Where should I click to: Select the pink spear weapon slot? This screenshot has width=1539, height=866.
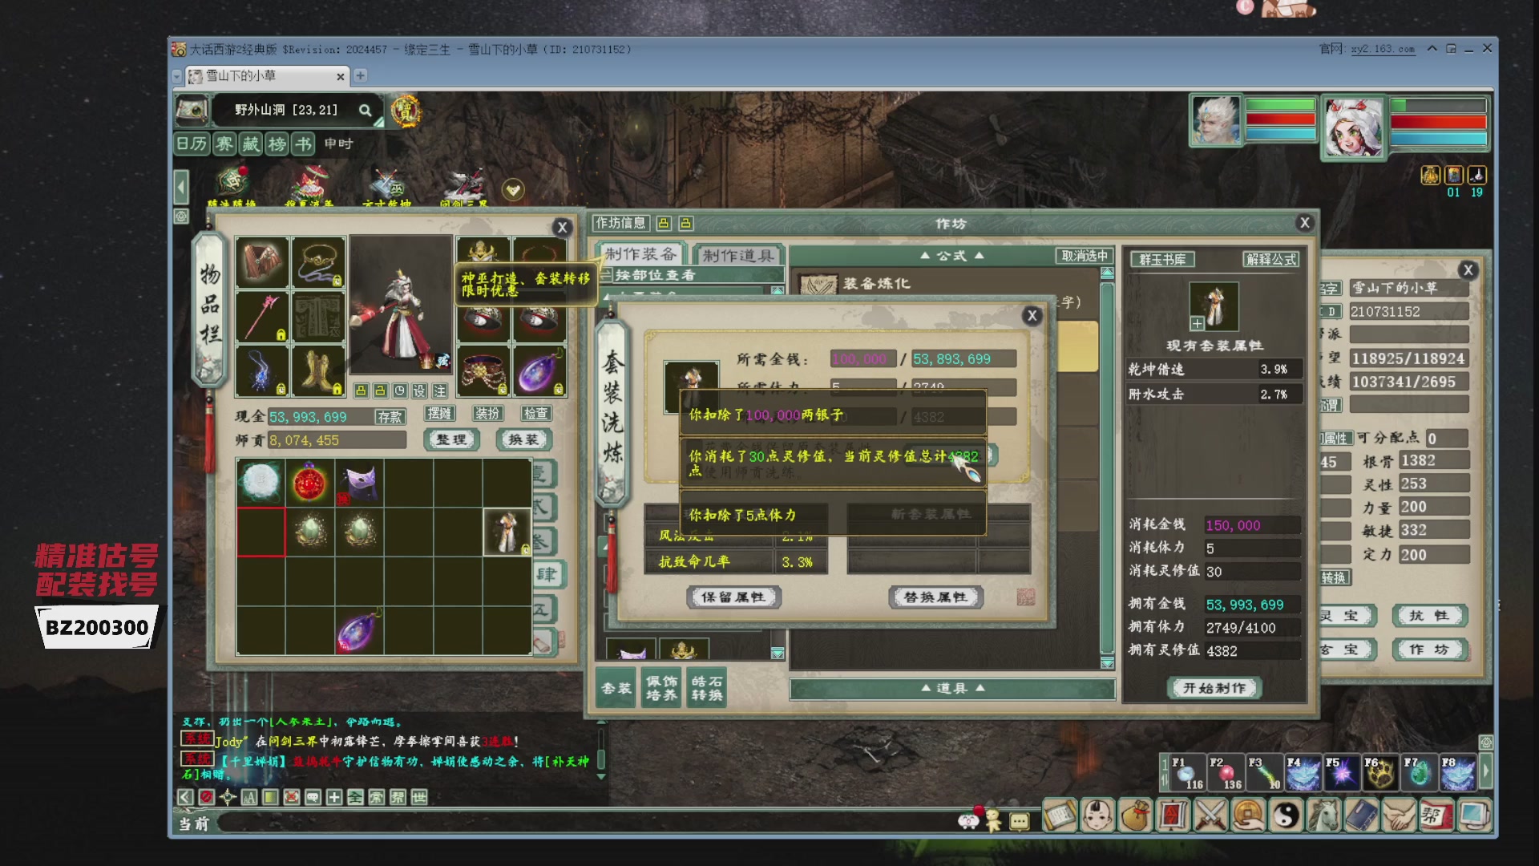coord(262,316)
